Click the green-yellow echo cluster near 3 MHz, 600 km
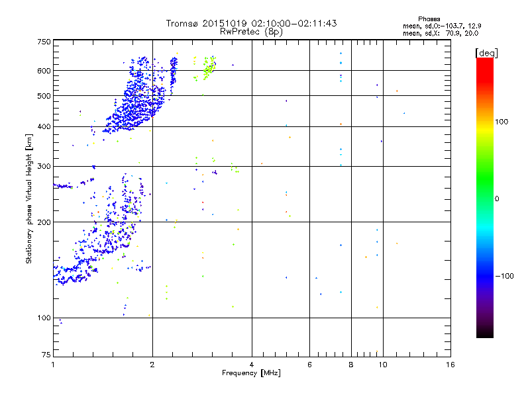 click(x=209, y=67)
